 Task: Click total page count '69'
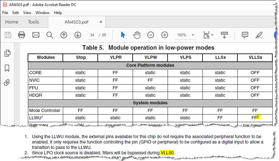[104, 35]
